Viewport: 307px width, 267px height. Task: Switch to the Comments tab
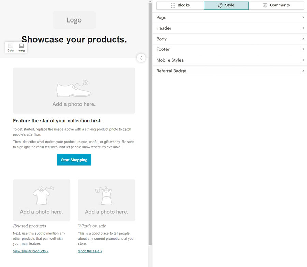point(276,5)
